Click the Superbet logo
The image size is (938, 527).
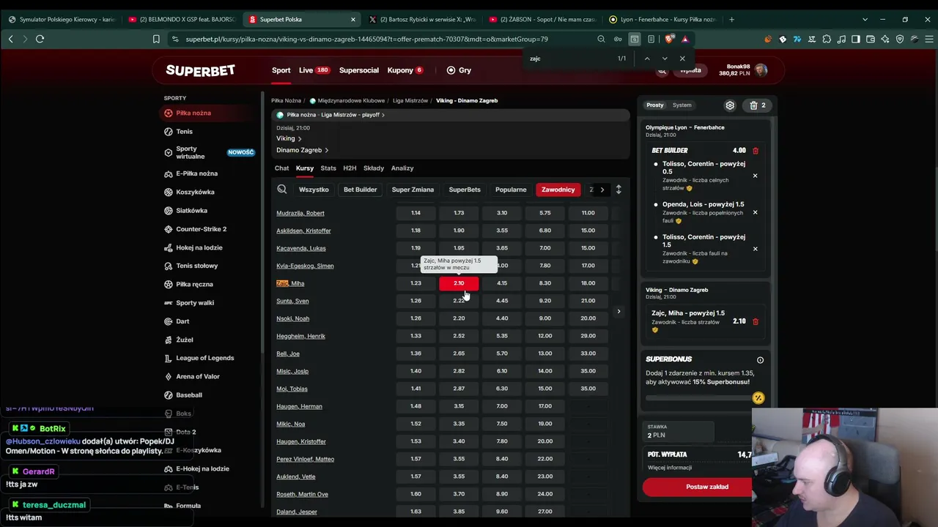200,70
